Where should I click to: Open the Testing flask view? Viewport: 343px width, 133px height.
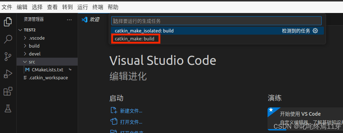(8, 108)
